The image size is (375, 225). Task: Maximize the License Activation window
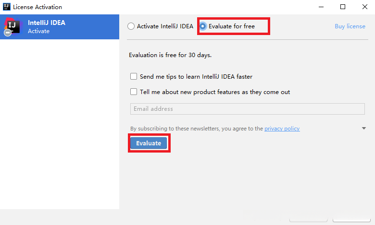(342, 7)
